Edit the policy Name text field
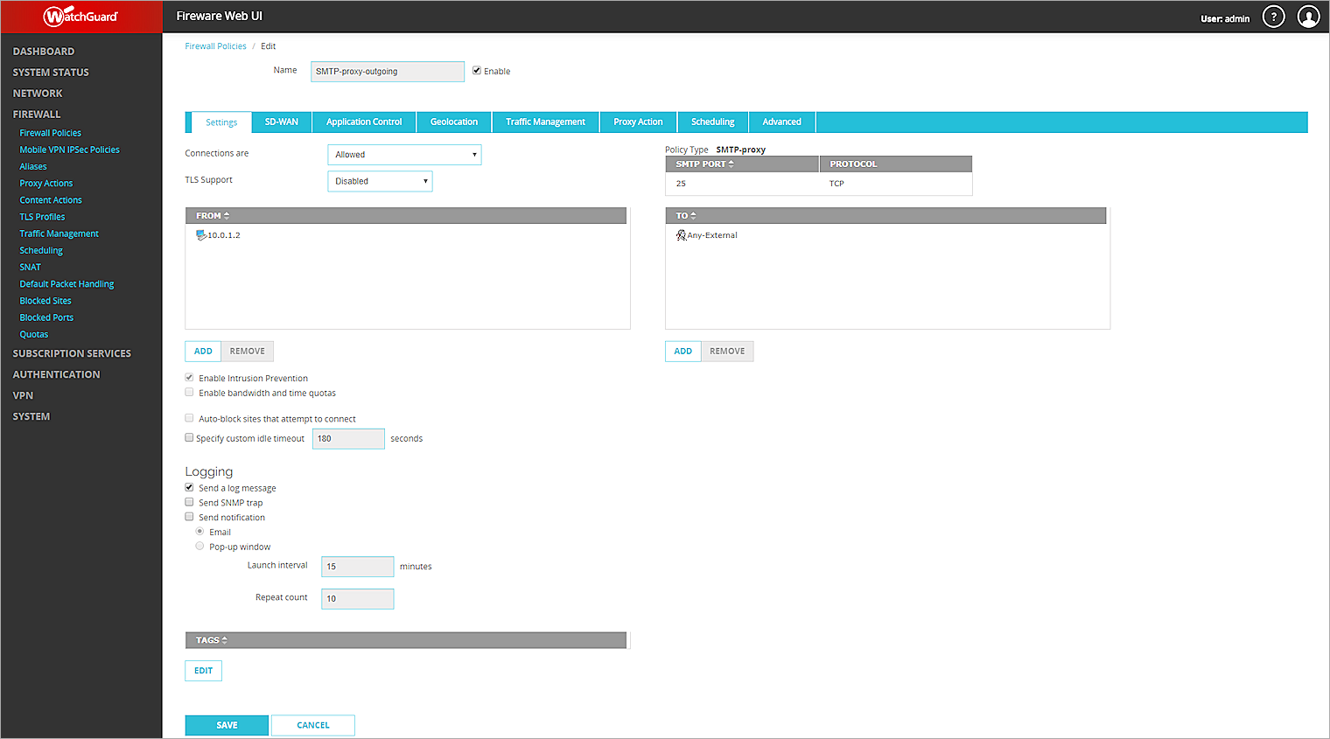The image size is (1330, 739). point(388,71)
